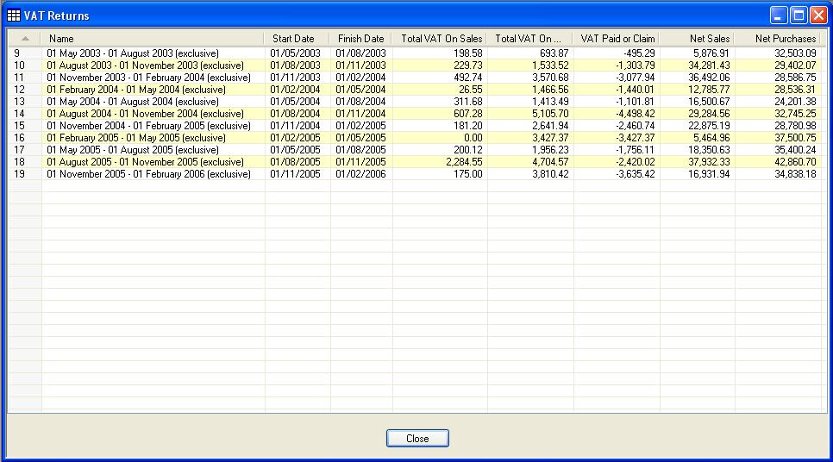The height and width of the screenshot is (462, 833).
Task: Click the Net Purchases column header
Action: tap(785, 39)
